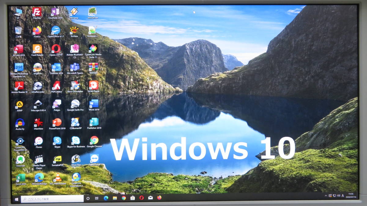Select the OpenOffice 4.1.7 icon

56,31
